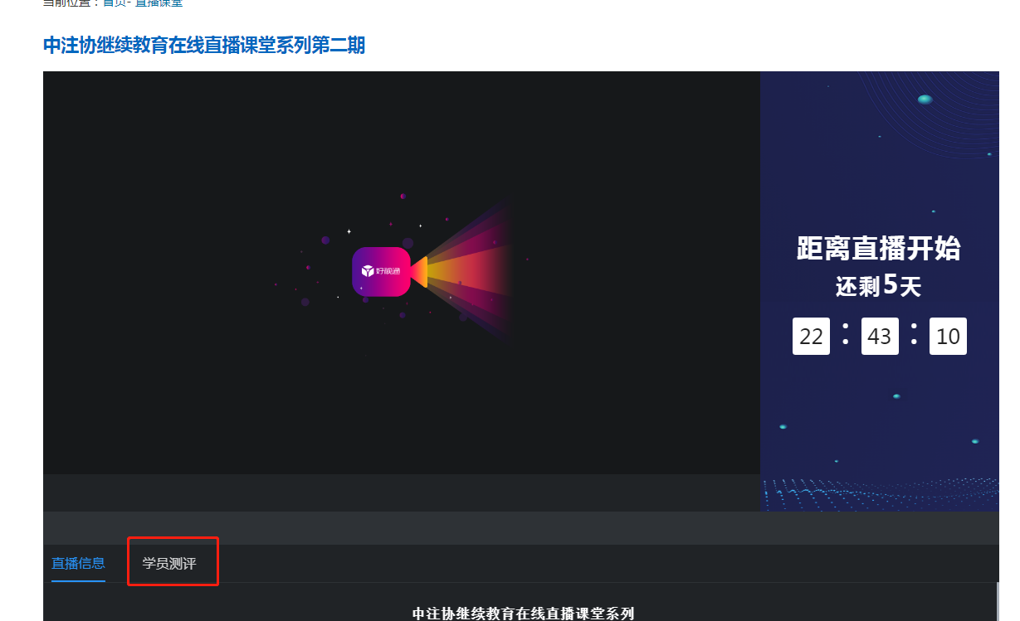
Task: Click the countdown minutes box showing 43
Action: pos(879,336)
